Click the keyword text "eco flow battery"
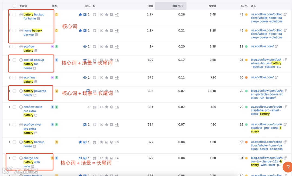292x176 pixels. 28,79
